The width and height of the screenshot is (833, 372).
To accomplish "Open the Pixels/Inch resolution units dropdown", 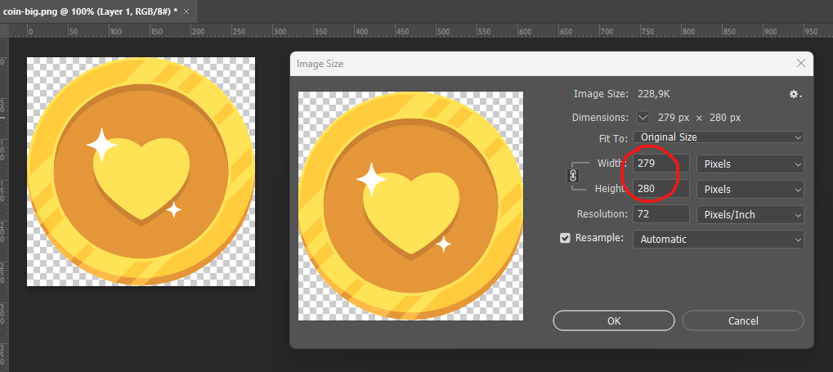I will click(750, 215).
